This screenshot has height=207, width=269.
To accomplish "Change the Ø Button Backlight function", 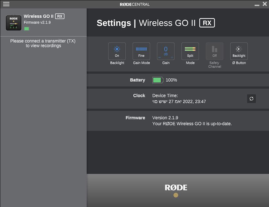I will [239, 51].
